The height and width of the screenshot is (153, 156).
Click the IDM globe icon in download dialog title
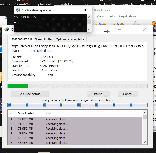point(7,29)
